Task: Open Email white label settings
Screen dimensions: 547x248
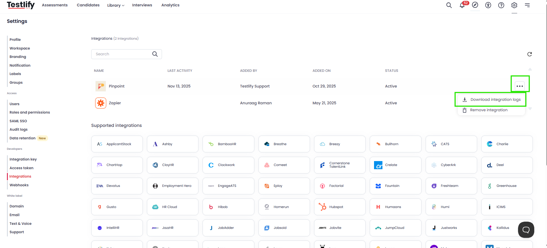Action: point(14,215)
